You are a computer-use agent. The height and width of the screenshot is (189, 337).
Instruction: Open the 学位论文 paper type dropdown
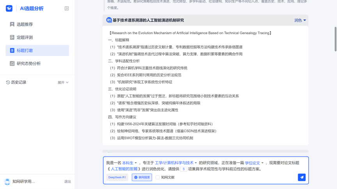[254, 163]
